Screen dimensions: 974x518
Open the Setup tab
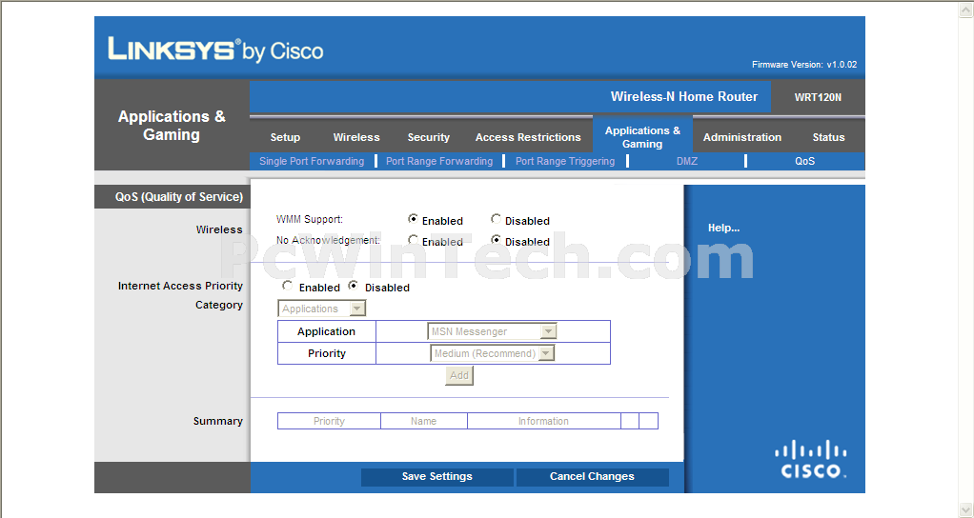tap(285, 137)
